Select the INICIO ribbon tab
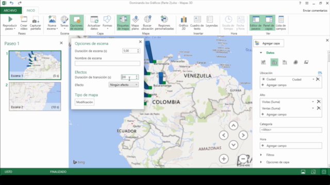330x185 pixels. point(31,10)
